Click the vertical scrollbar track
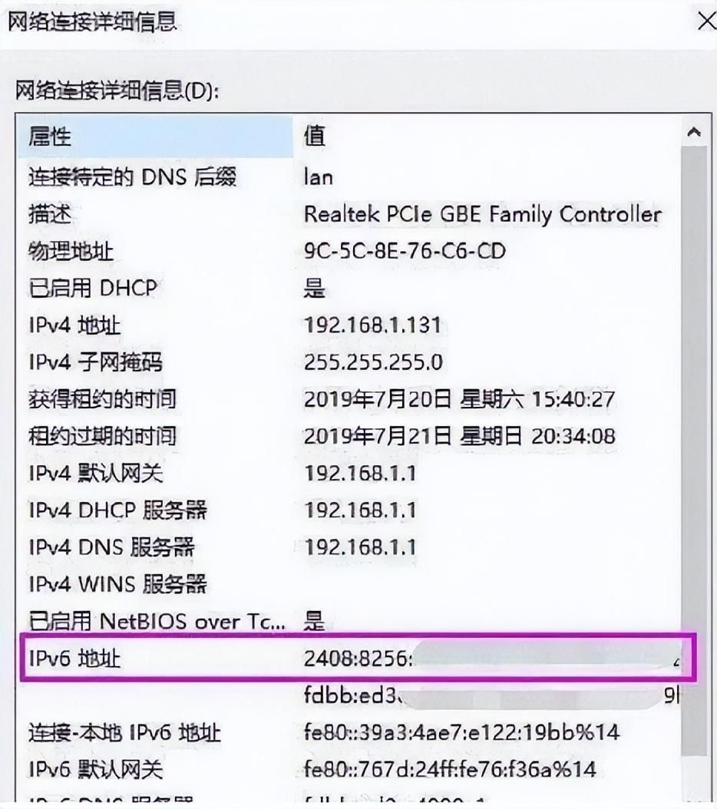 [x=694, y=464]
